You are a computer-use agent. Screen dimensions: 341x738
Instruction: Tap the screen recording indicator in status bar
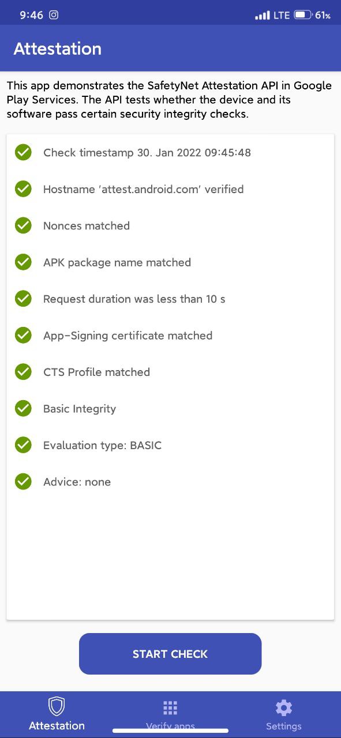[x=55, y=15]
